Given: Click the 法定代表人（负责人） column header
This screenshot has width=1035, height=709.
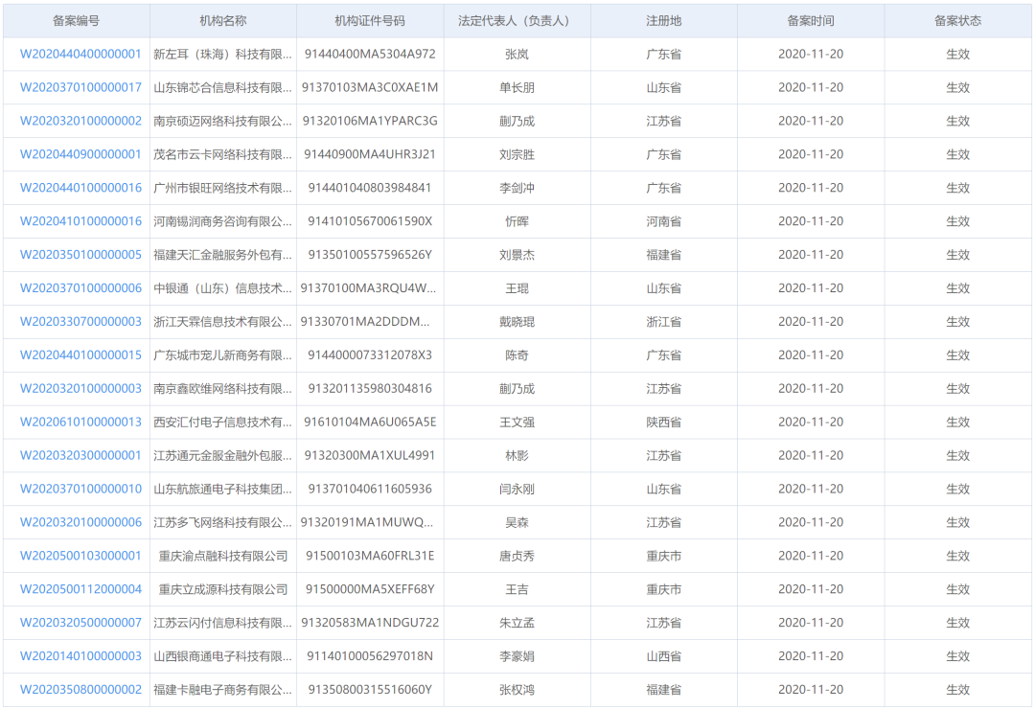Looking at the screenshot, I should pos(517,21).
